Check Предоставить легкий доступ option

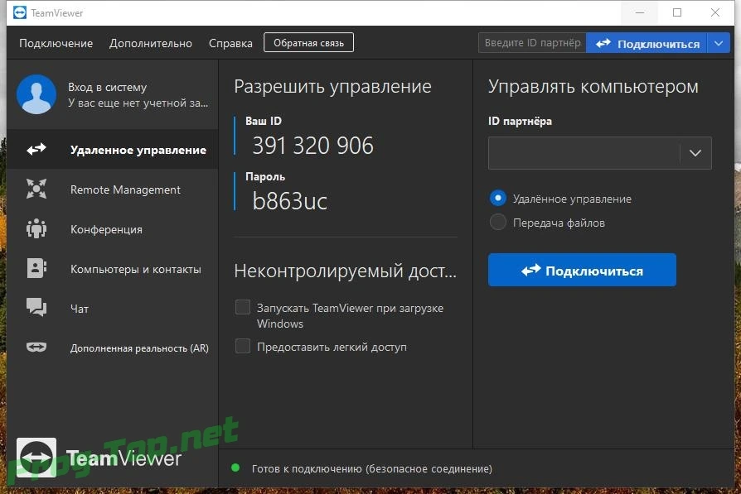point(243,346)
